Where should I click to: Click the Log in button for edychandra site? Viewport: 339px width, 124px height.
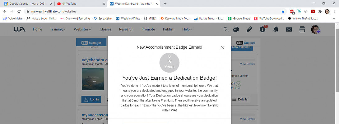coord(91,100)
